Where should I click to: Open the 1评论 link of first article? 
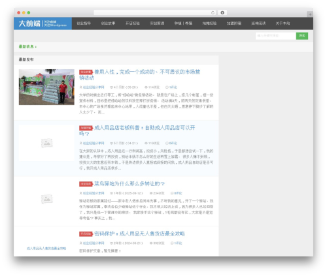173,87
